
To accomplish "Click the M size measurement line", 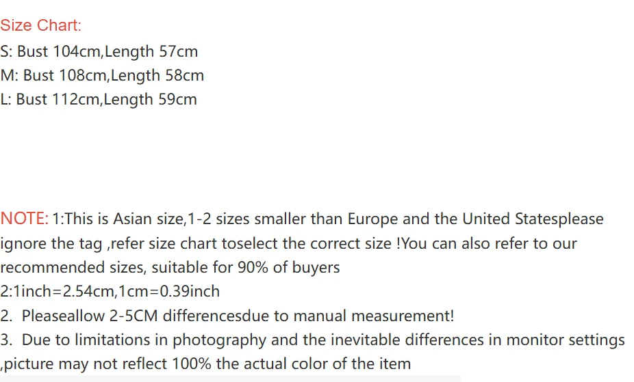I will tap(102, 75).
